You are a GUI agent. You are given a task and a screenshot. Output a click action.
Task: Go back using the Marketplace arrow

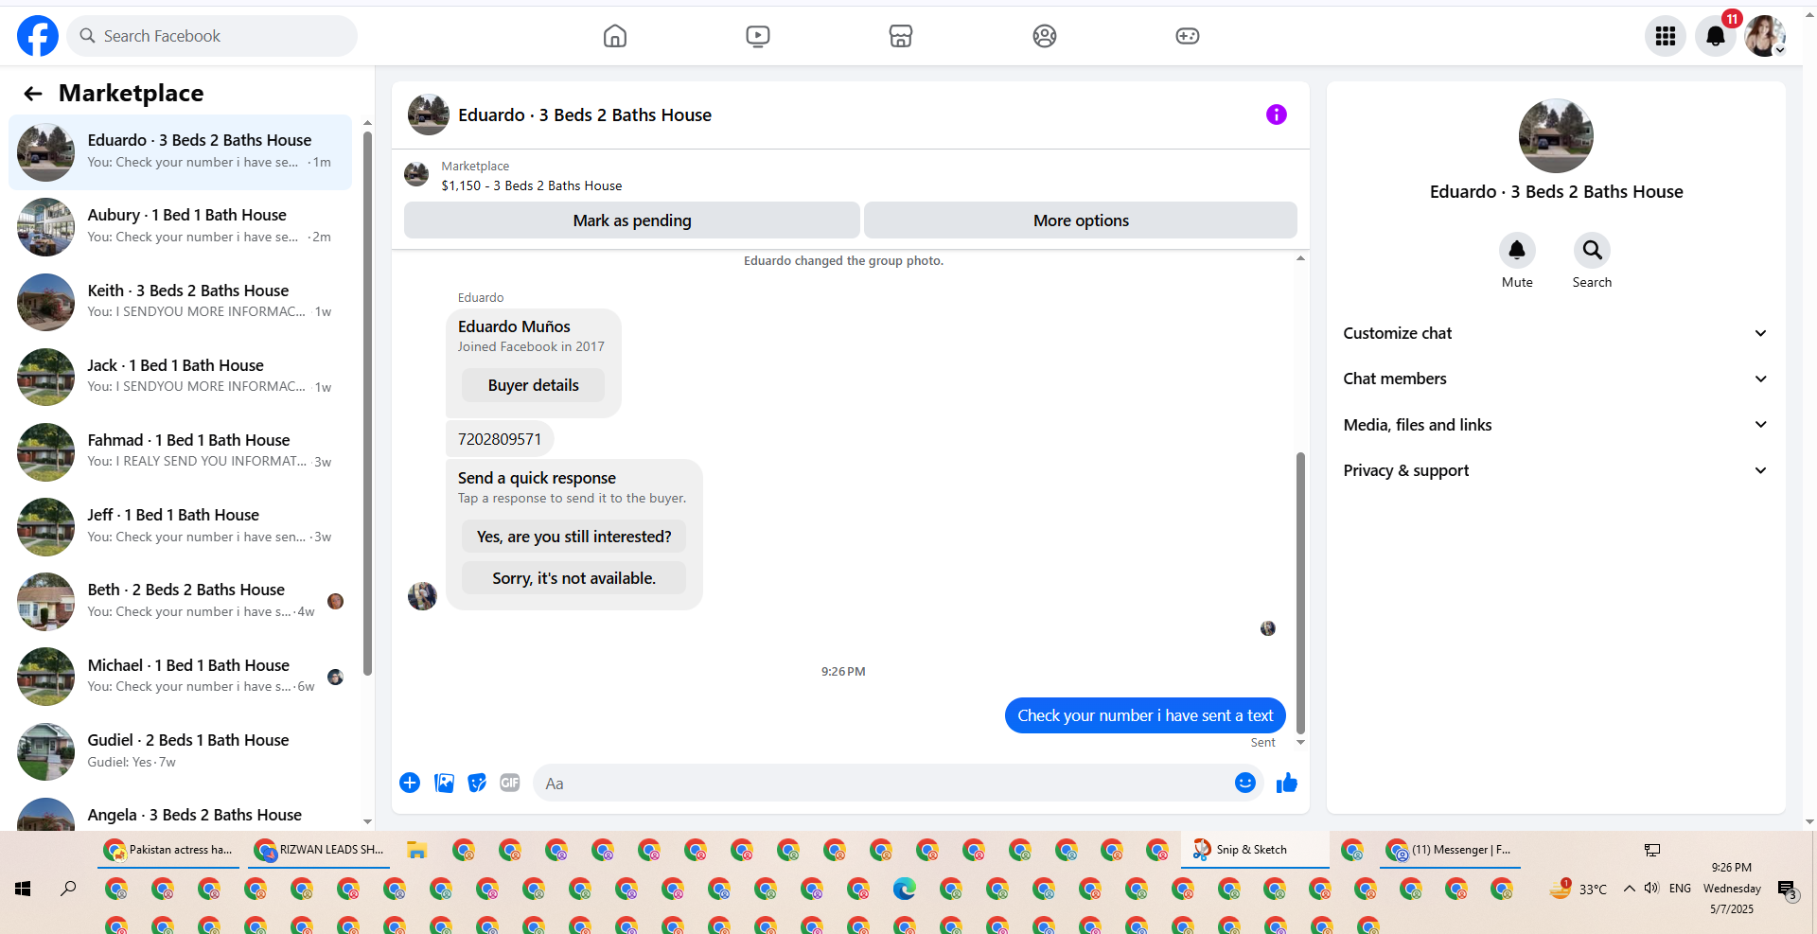33,93
